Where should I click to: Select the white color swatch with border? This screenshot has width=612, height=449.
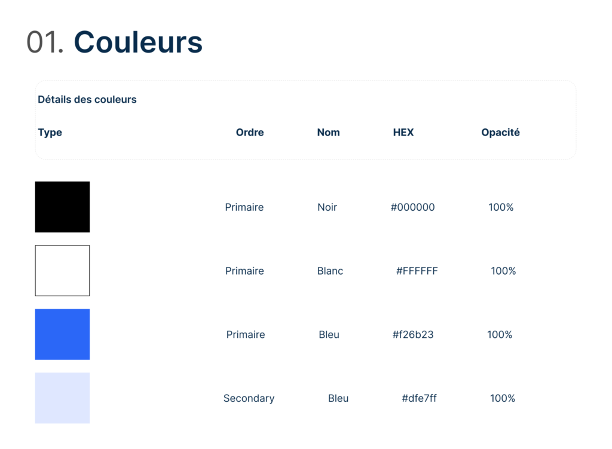62,270
